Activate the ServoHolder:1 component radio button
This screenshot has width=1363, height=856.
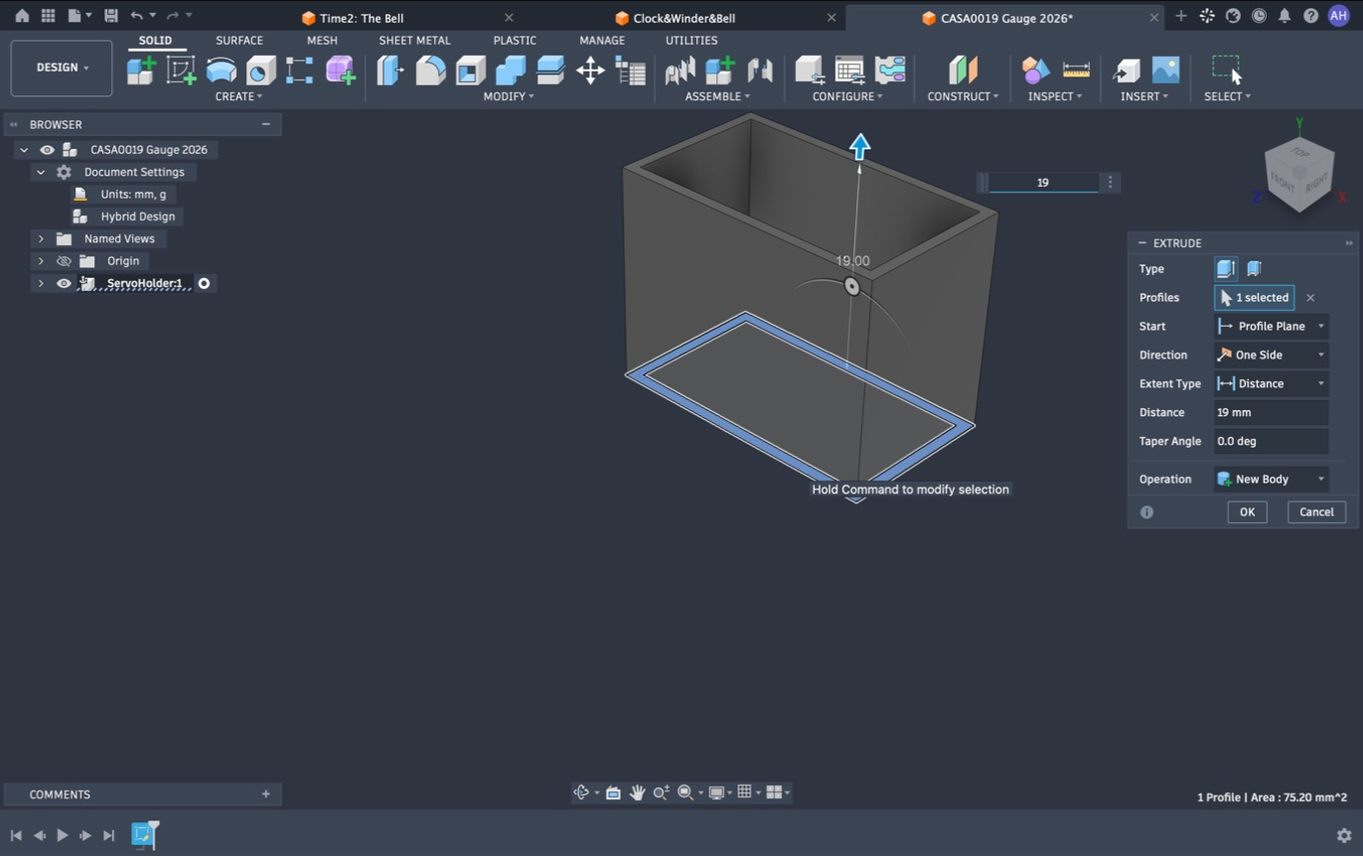[204, 284]
